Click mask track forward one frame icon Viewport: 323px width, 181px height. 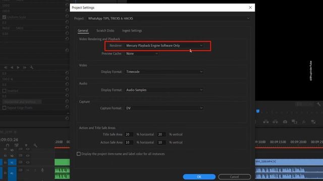(x=25, y=67)
